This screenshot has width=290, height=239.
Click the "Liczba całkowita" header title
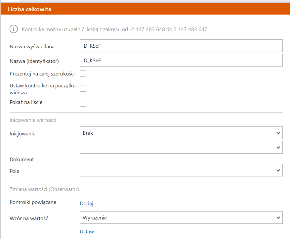click(x=29, y=9)
